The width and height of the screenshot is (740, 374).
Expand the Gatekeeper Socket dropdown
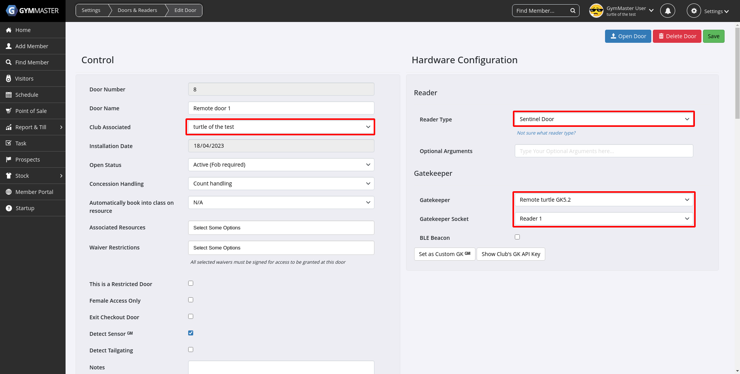603,219
